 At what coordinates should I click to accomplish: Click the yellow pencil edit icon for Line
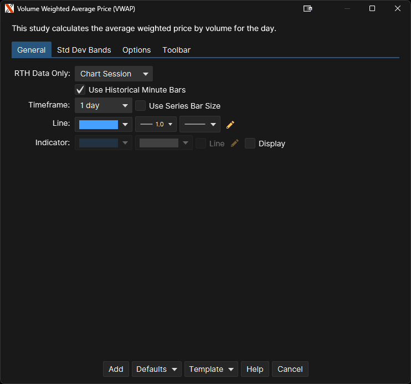tap(231, 125)
